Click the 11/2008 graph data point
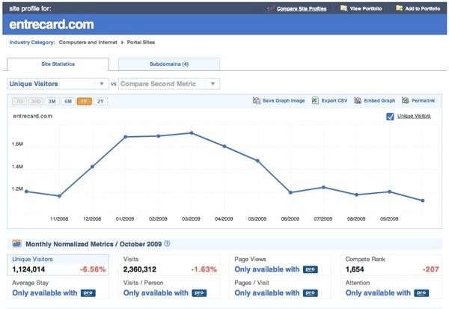Viewport: 449px width, 309px height. coord(60,196)
